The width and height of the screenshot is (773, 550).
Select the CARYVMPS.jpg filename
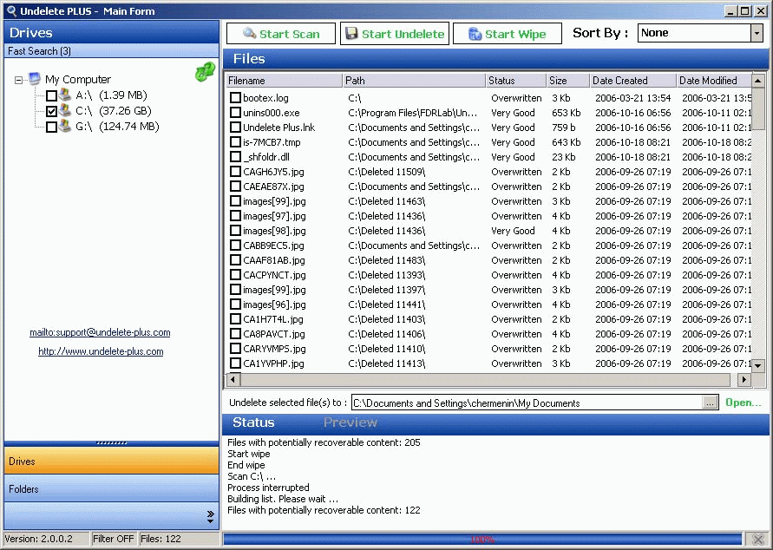(x=275, y=349)
